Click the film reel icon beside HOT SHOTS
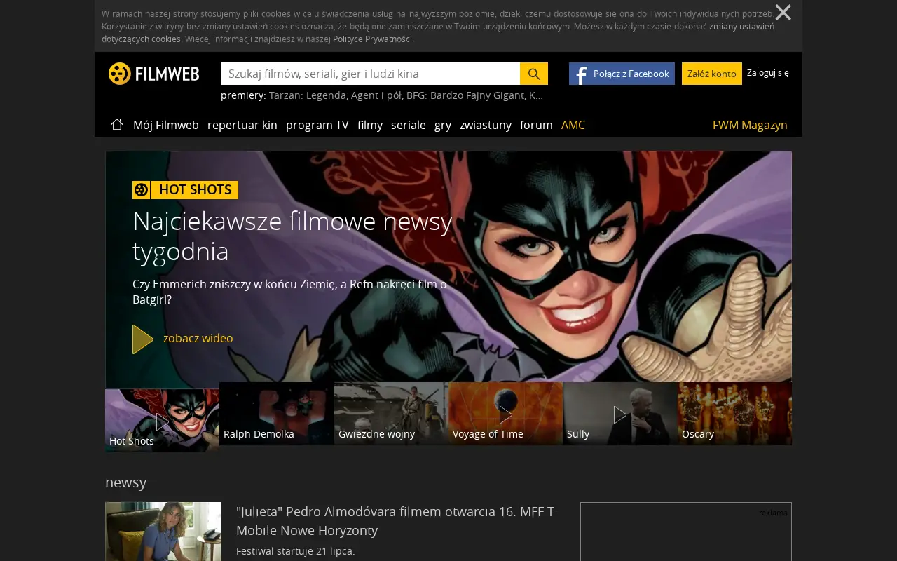This screenshot has width=897, height=561. click(141, 190)
